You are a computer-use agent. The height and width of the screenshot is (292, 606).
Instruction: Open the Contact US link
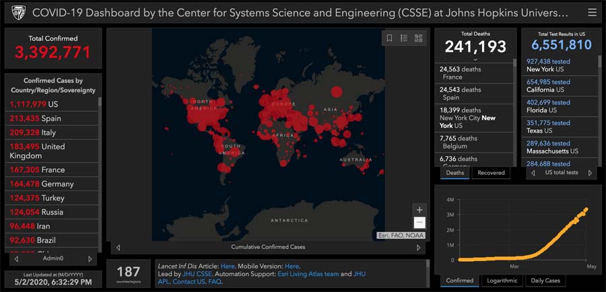coord(190,281)
